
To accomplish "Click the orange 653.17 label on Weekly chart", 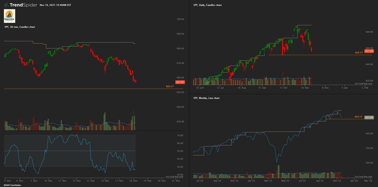I will (358, 117).
